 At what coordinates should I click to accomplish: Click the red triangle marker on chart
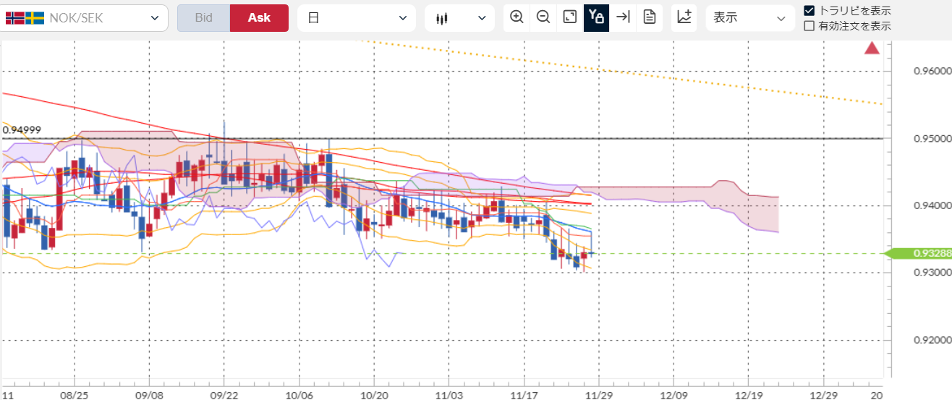coord(872,48)
